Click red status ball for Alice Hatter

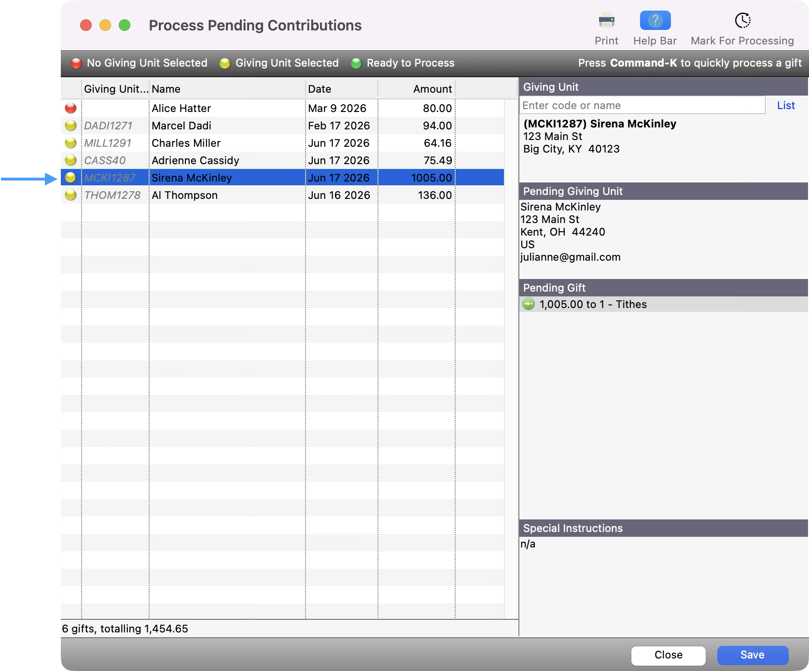(70, 108)
